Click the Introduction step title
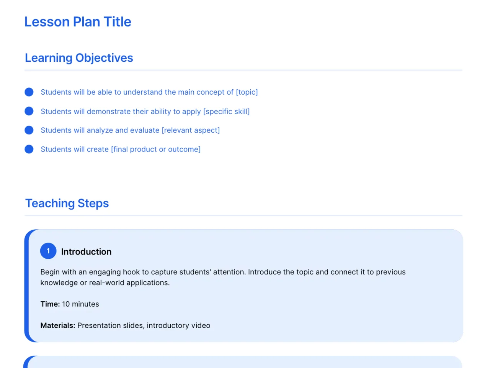490x368 pixels. tap(86, 252)
